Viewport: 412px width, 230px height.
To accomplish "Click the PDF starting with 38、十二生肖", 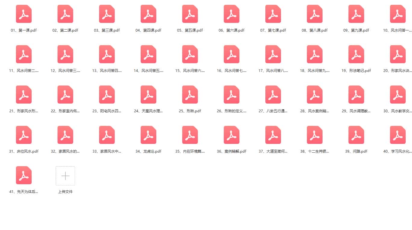I will [315, 135].
